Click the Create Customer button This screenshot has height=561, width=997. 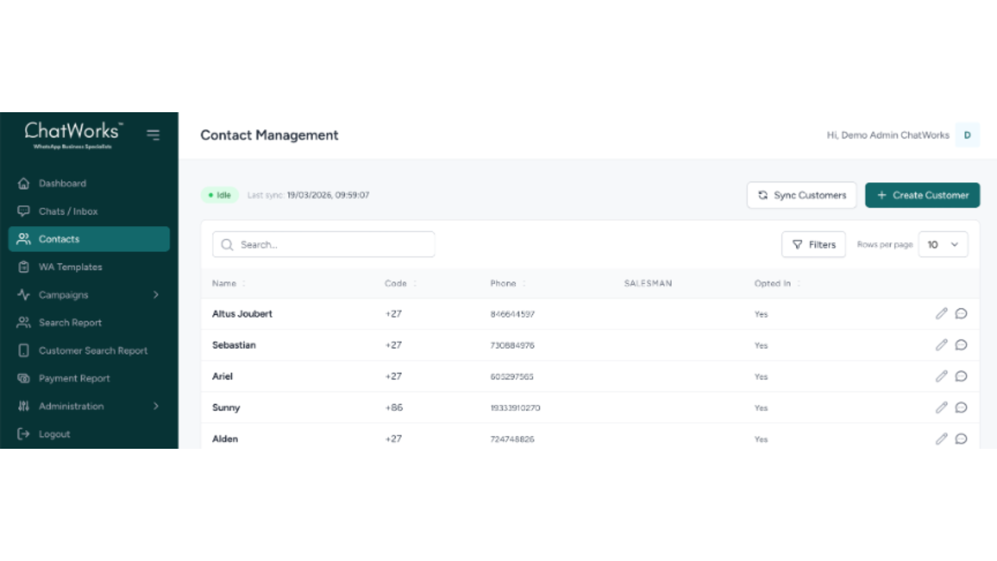point(922,195)
